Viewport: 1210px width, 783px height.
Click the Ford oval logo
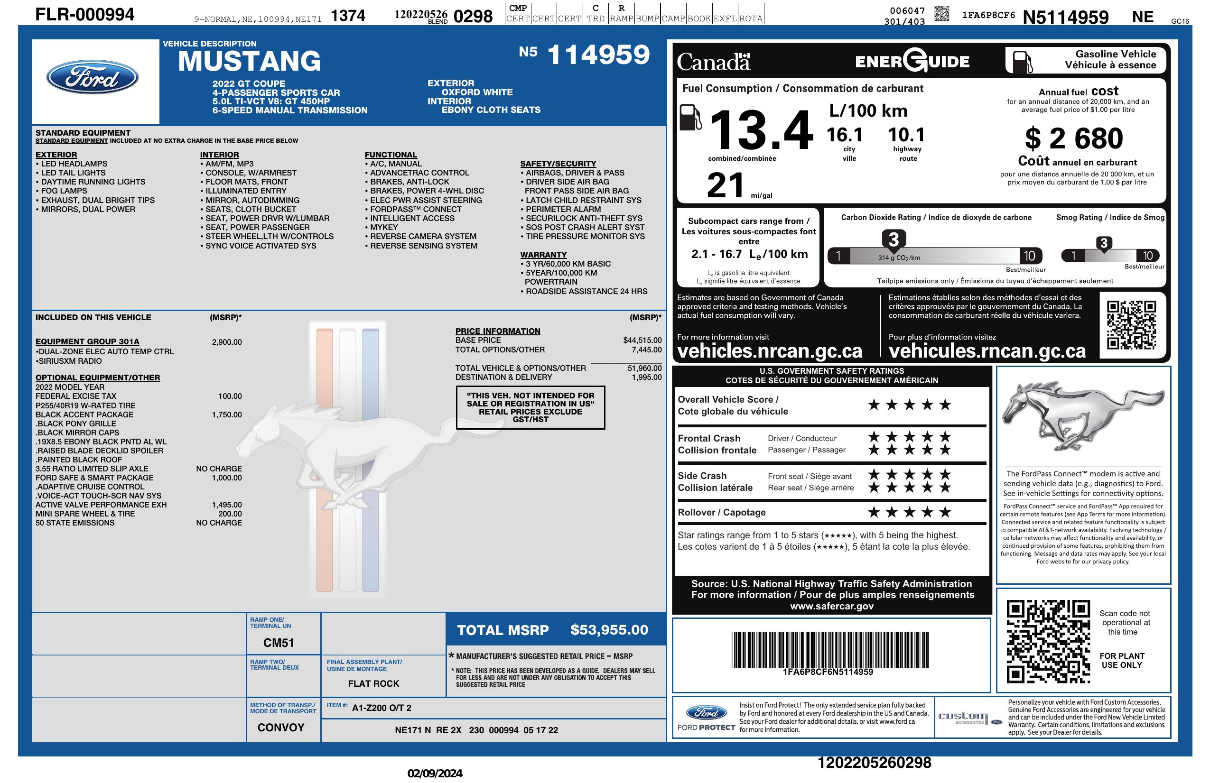[93, 78]
